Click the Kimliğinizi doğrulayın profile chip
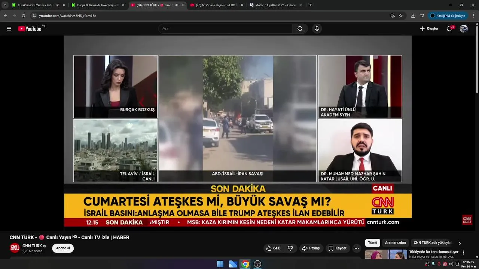The height and width of the screenshot is (269, 479). pyautogui.click(x=448, y=16)
